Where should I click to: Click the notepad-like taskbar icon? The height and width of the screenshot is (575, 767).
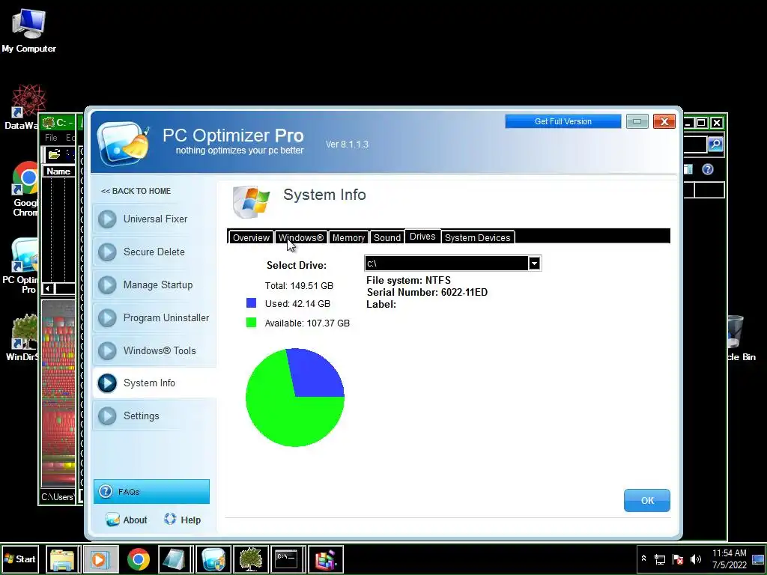click(x=175, y=559)
